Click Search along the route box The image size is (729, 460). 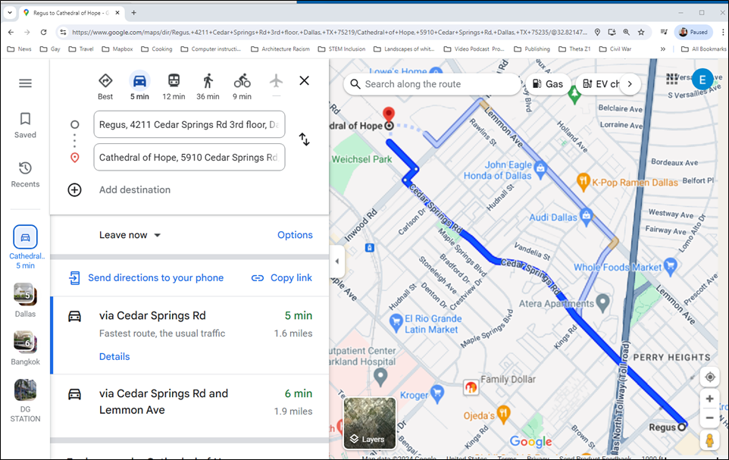[432, 84]
